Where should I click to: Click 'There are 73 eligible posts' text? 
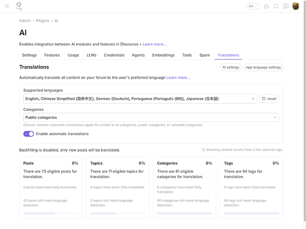pyautogui.click(x=50, y=174)
